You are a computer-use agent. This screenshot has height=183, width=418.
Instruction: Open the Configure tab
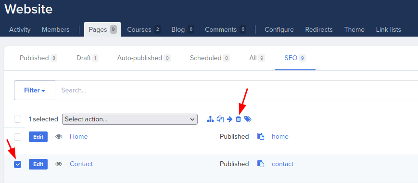pos(279,29)
